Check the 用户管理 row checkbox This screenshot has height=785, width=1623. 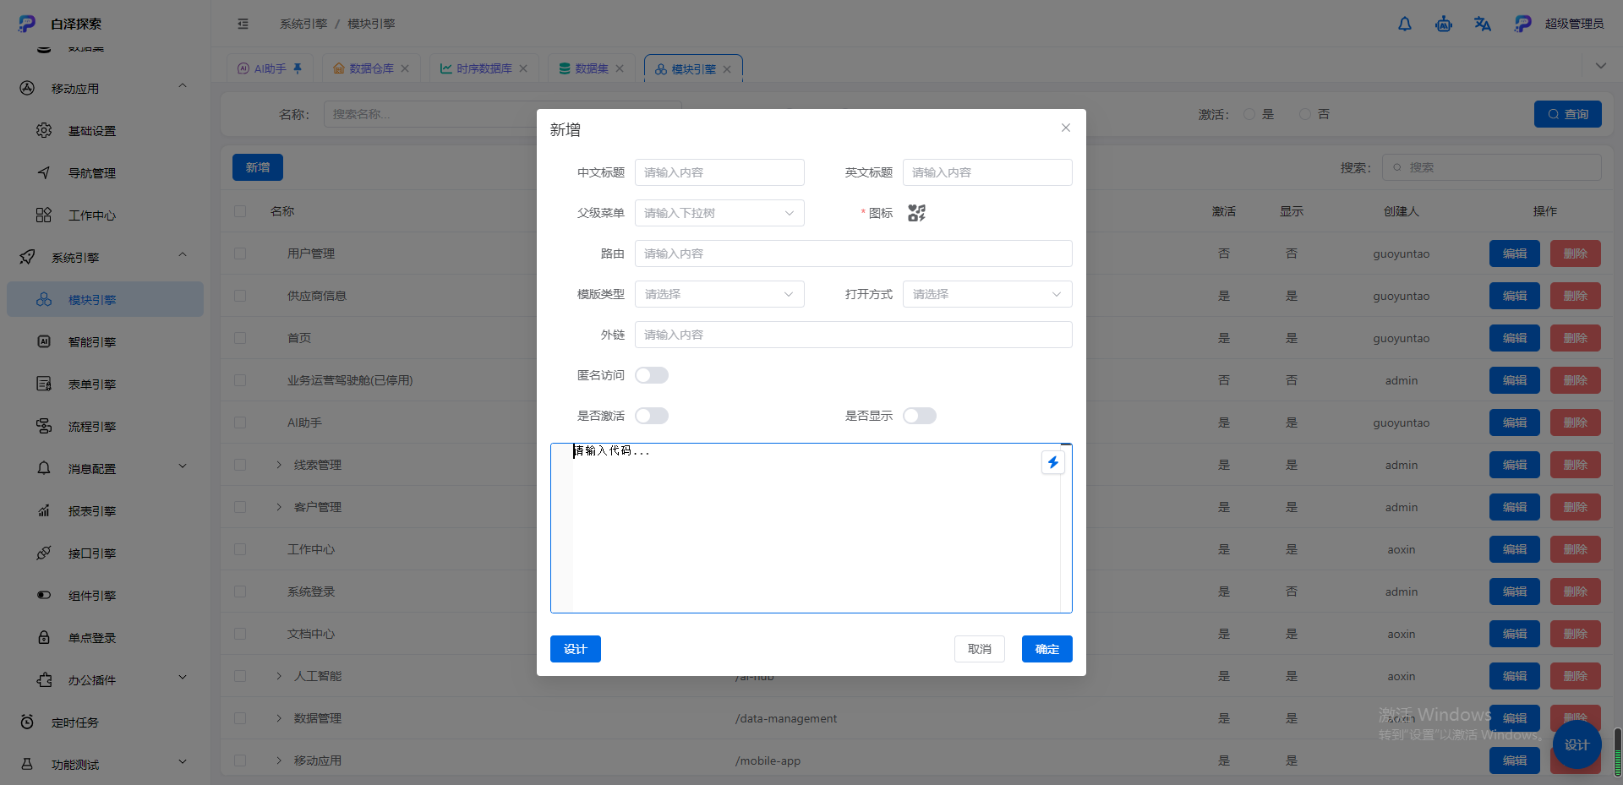[240, 253]
